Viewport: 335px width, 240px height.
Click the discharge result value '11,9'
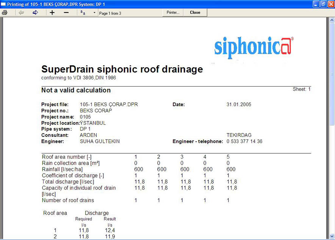pyautogui.click(x=110, y=237)
